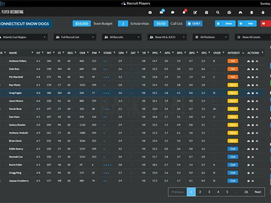The width and height of the screenshot is (271, 203).
Task: Open the chat bubble messages icon
Action: [x=172, y=12]
